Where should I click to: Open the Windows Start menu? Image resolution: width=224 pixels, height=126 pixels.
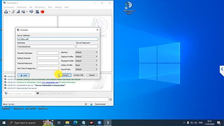pos(4,123)
